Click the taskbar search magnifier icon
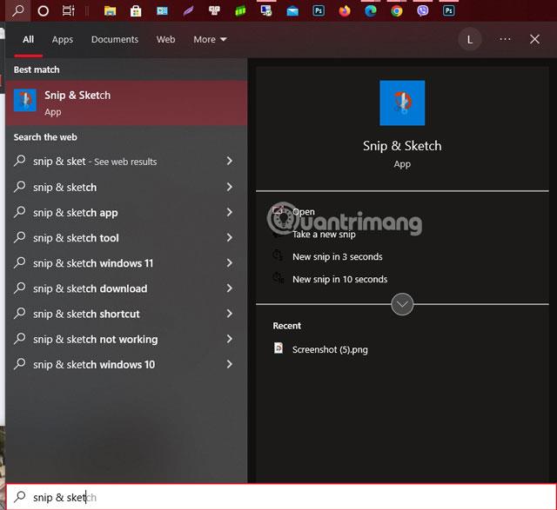The image size is (557, 510). (x=17, y=10)
